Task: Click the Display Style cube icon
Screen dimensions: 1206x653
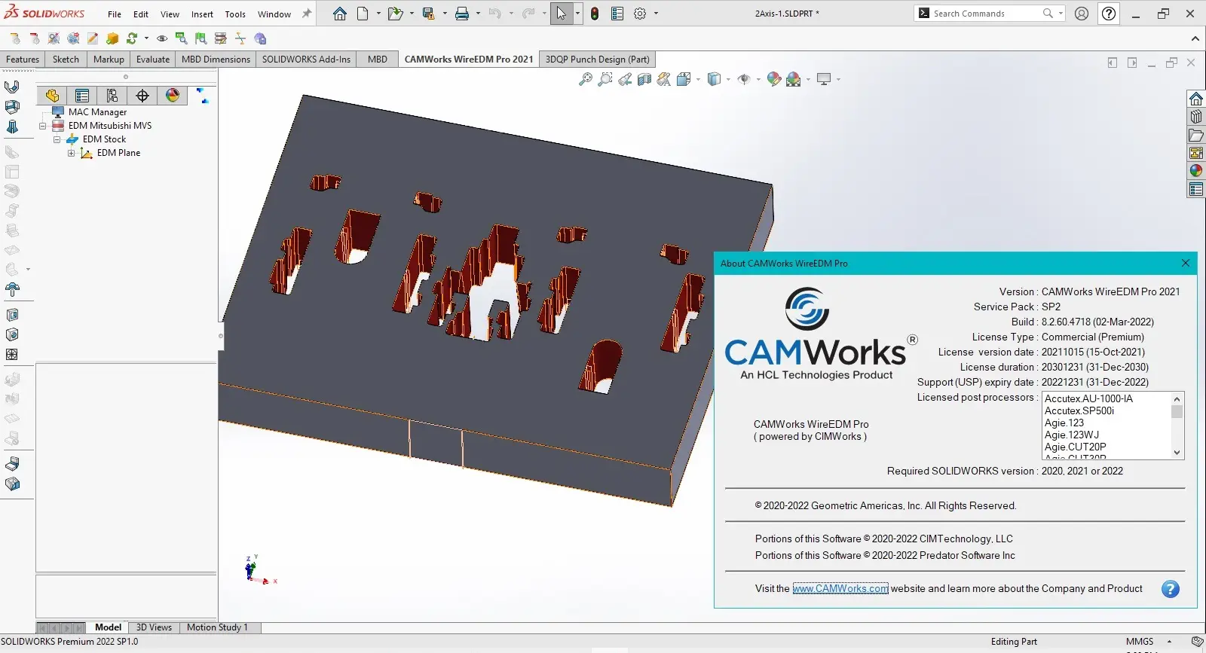Action: (x=714, y=79)
